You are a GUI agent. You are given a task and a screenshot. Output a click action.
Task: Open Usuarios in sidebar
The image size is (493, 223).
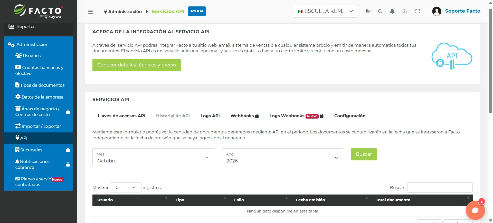39,56
